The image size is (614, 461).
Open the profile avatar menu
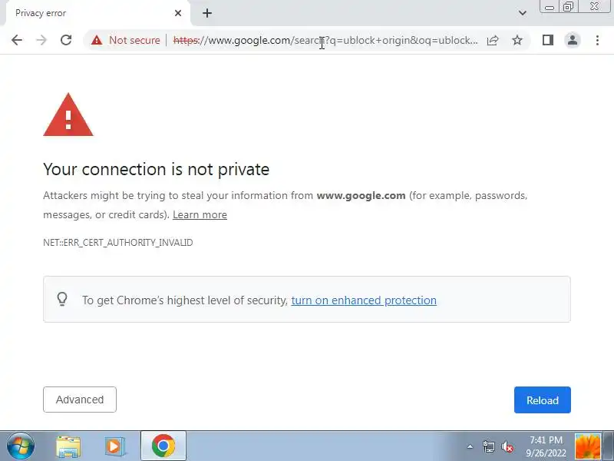[x=572, y=40]
